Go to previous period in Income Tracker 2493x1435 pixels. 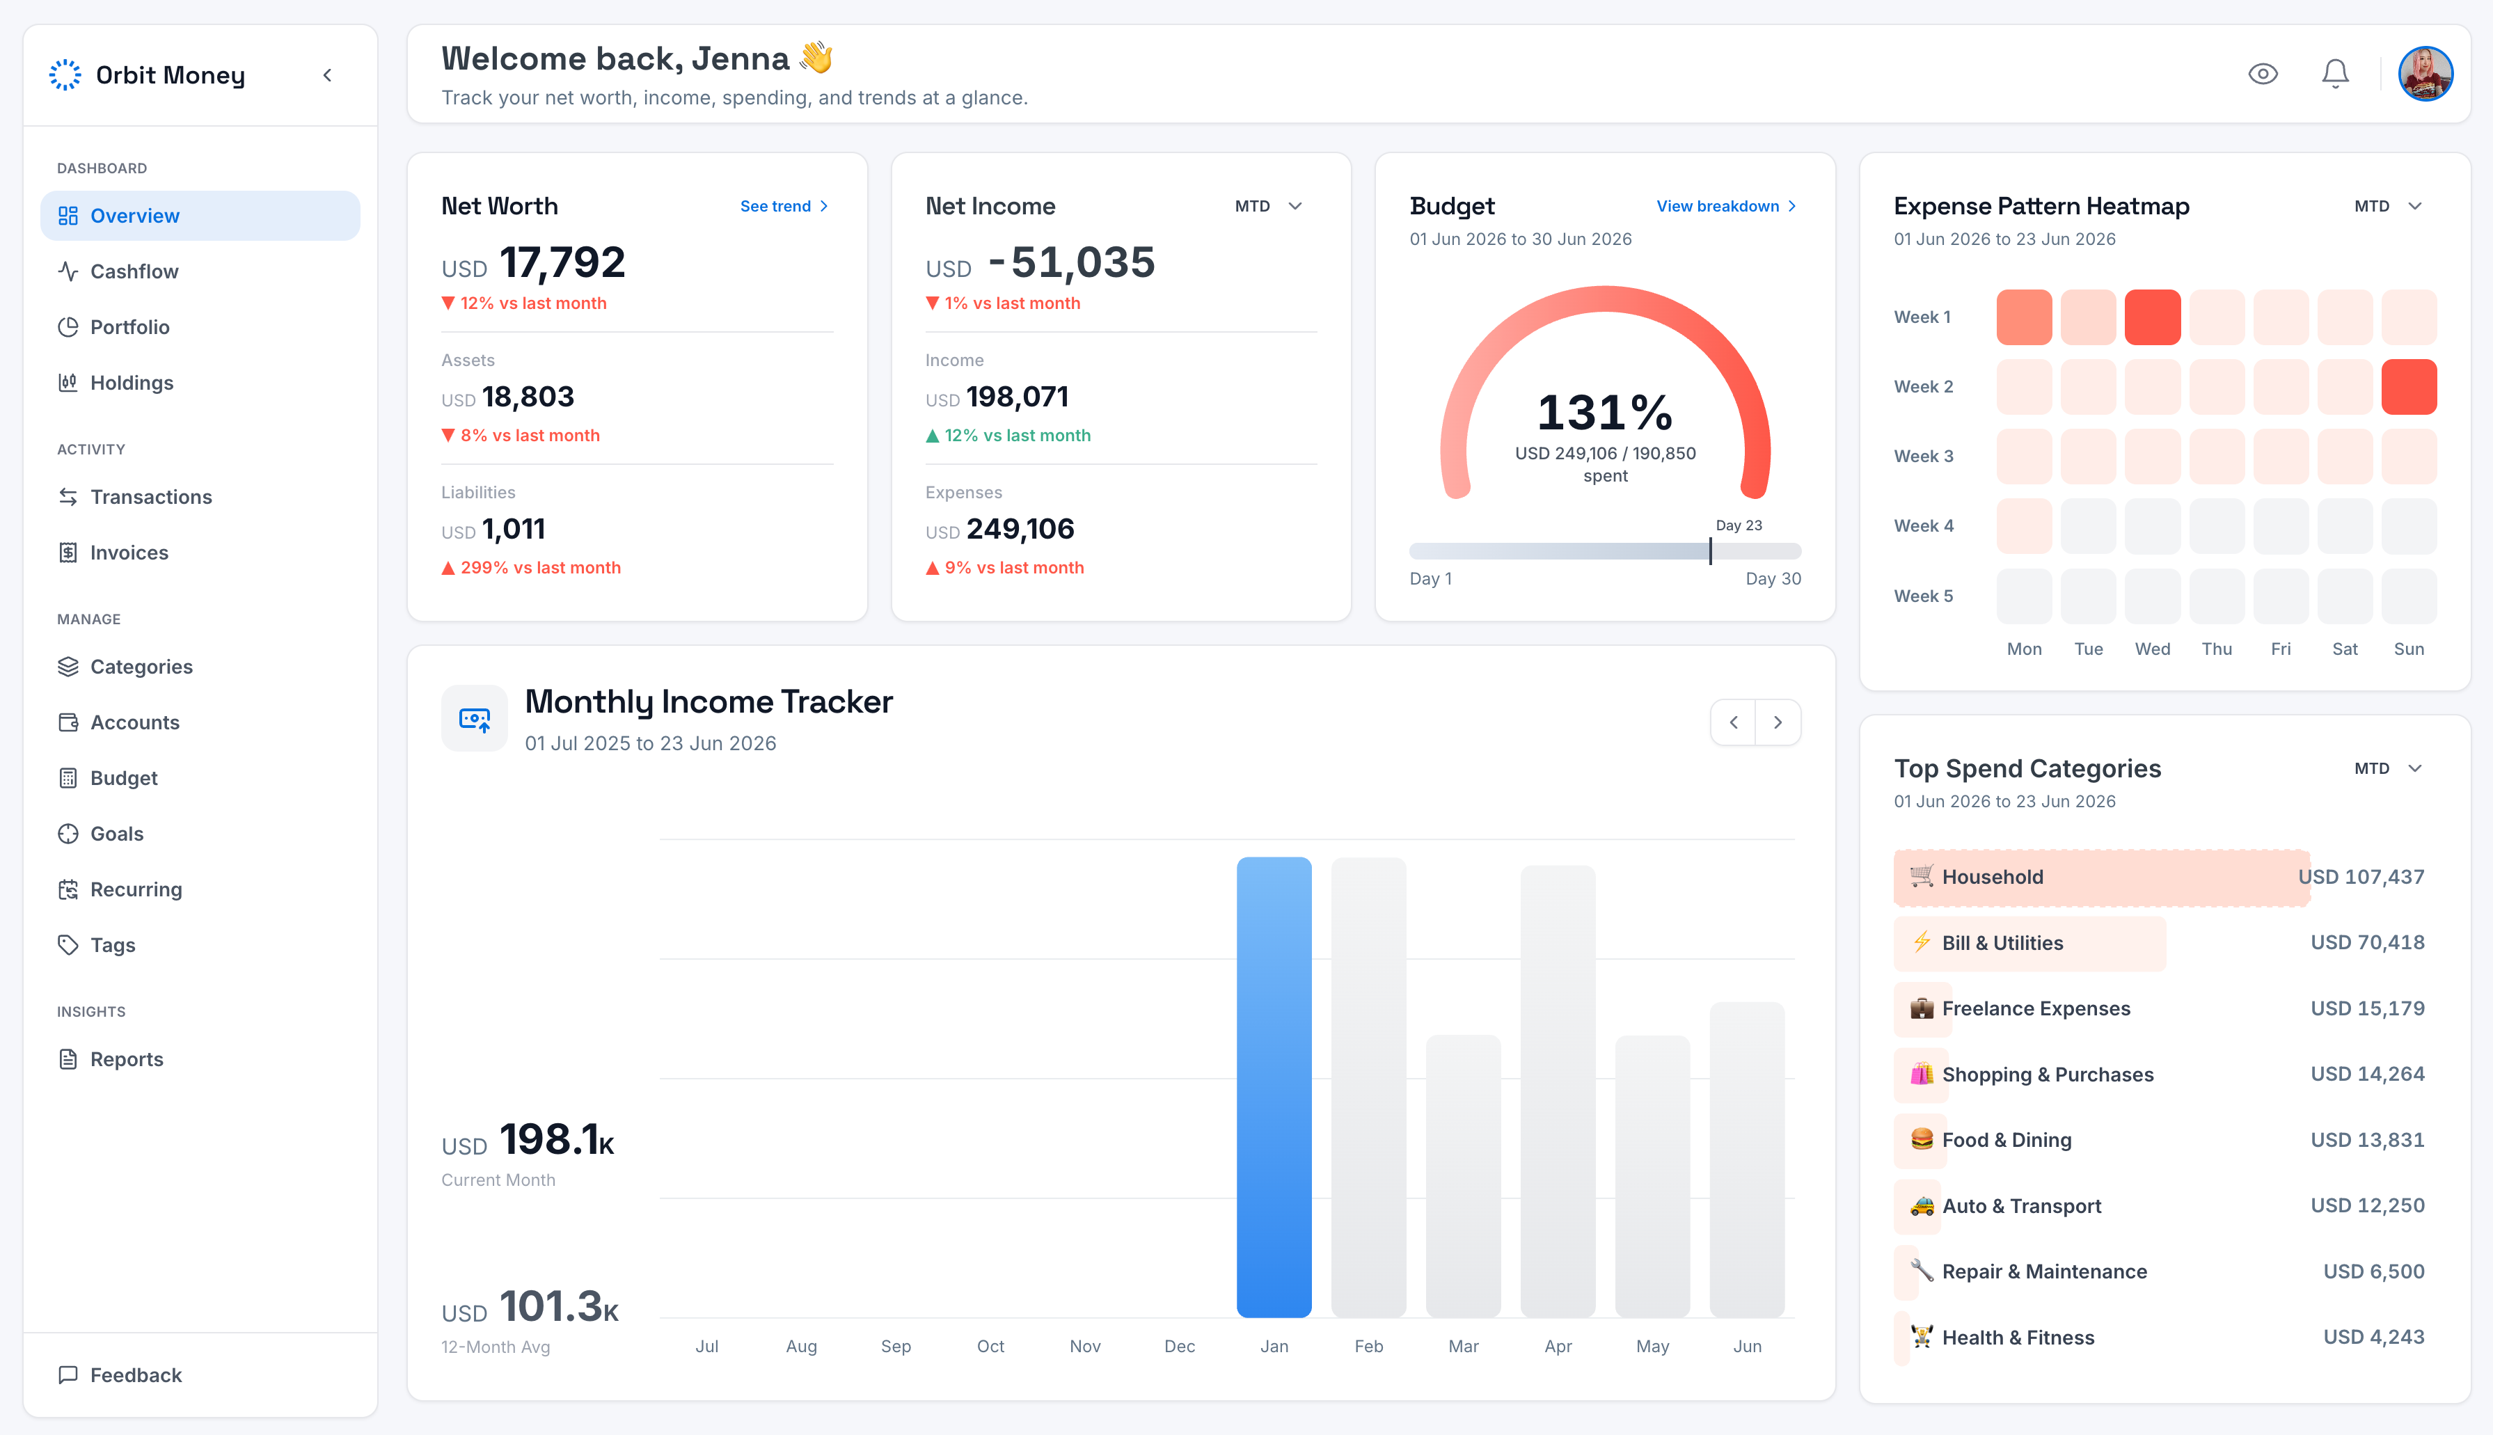tap(1733, 722)
